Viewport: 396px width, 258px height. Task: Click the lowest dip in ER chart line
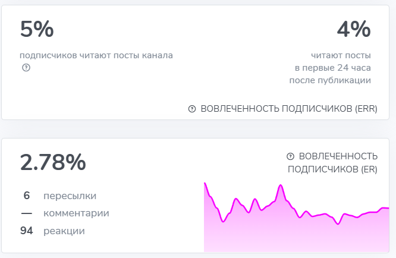[338, 224]
